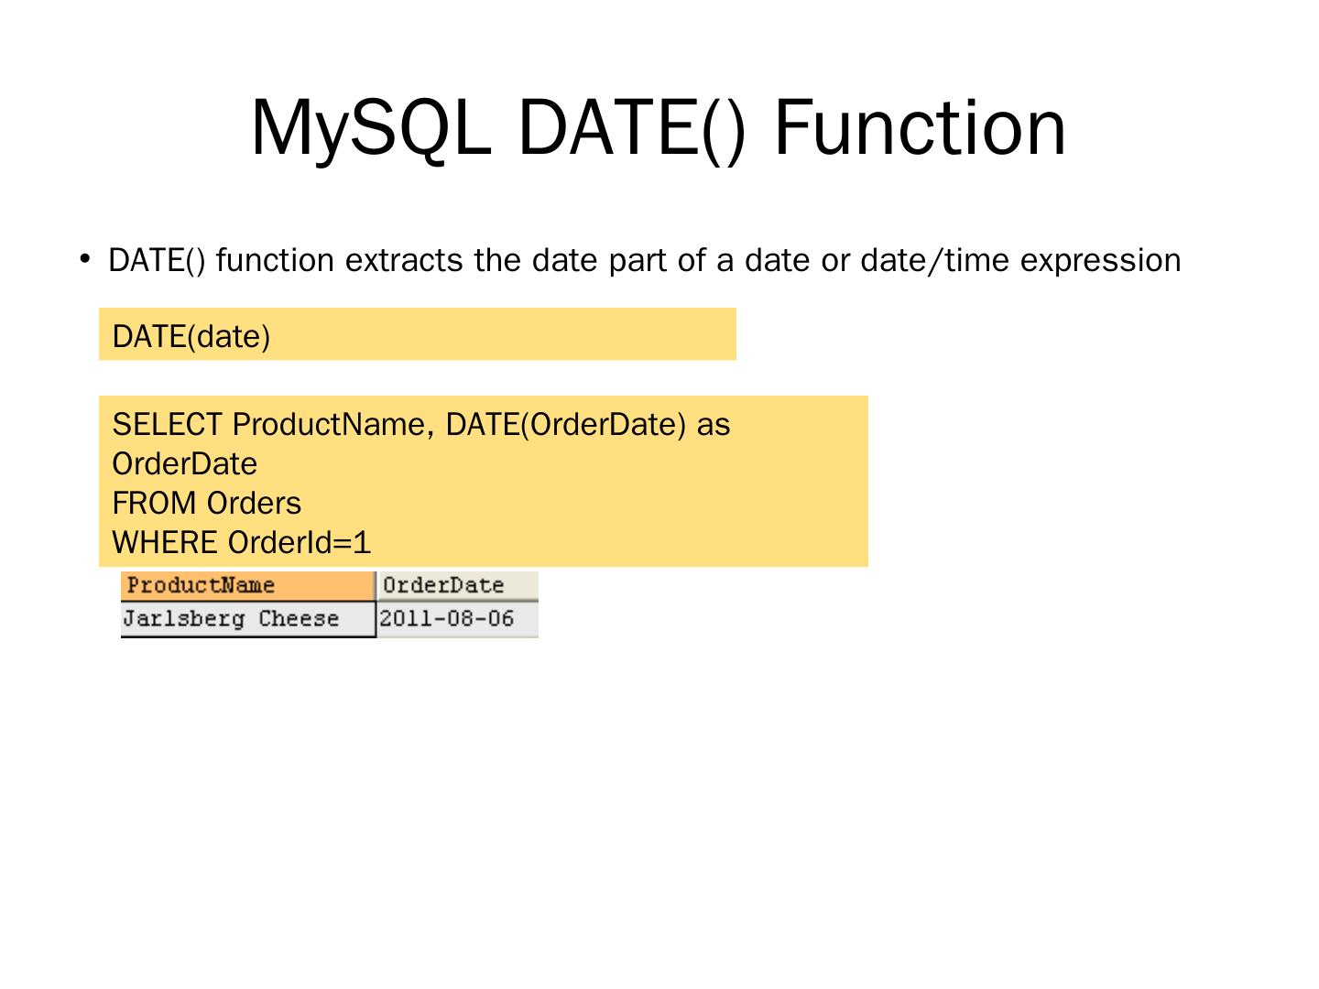The image size is (1319, 989).
Task: Click the "SELECT" keyword in the query
Action: pos(167,425)
